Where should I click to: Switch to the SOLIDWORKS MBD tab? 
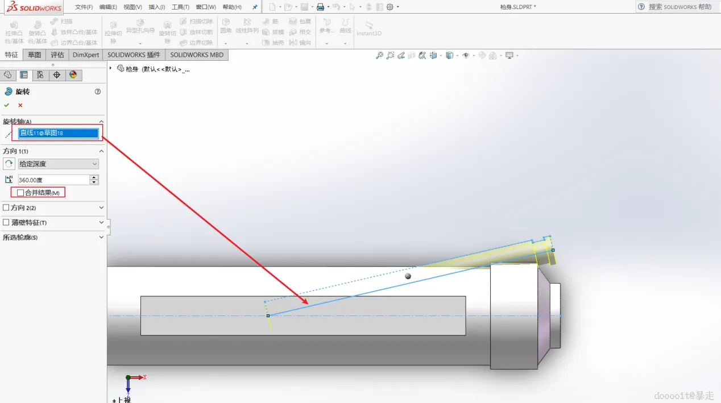[197, 55]
